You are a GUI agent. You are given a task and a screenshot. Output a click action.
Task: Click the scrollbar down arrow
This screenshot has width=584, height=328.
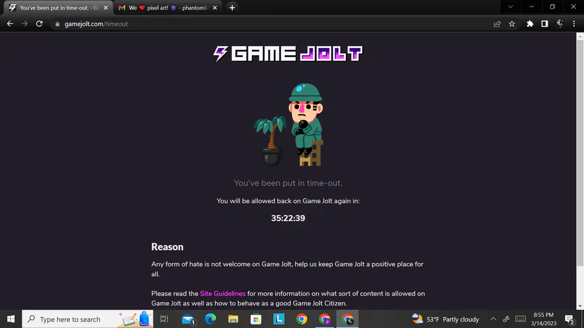[x=580, y=306]
